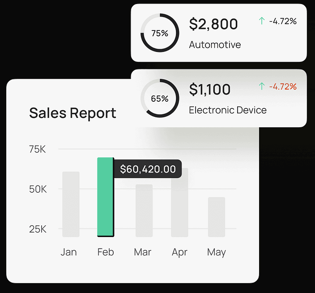Viewport: 315px width, 293px height.
Task: Click the green arrow on Electronic Device card
Action: click(262, 86)
